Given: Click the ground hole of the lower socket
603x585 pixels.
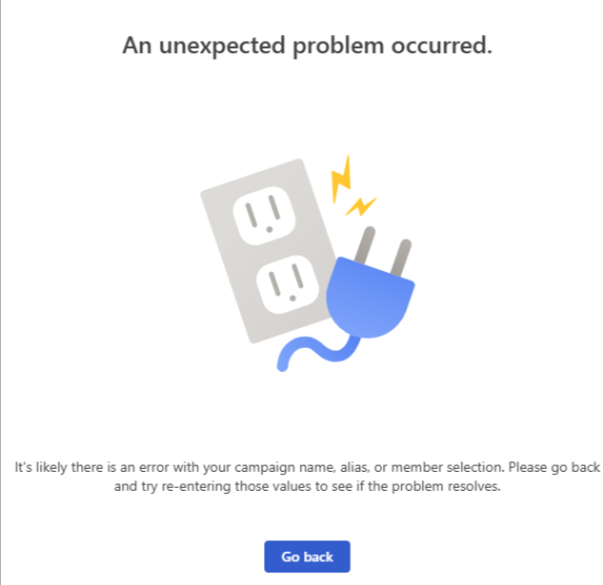Looking at the screenshot, I should tap(292, 298).
